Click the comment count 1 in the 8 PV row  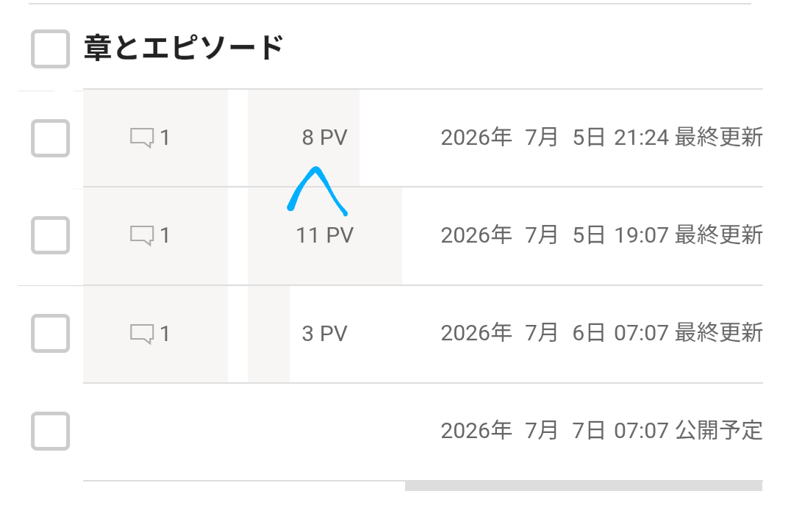[x=165, y=137]
